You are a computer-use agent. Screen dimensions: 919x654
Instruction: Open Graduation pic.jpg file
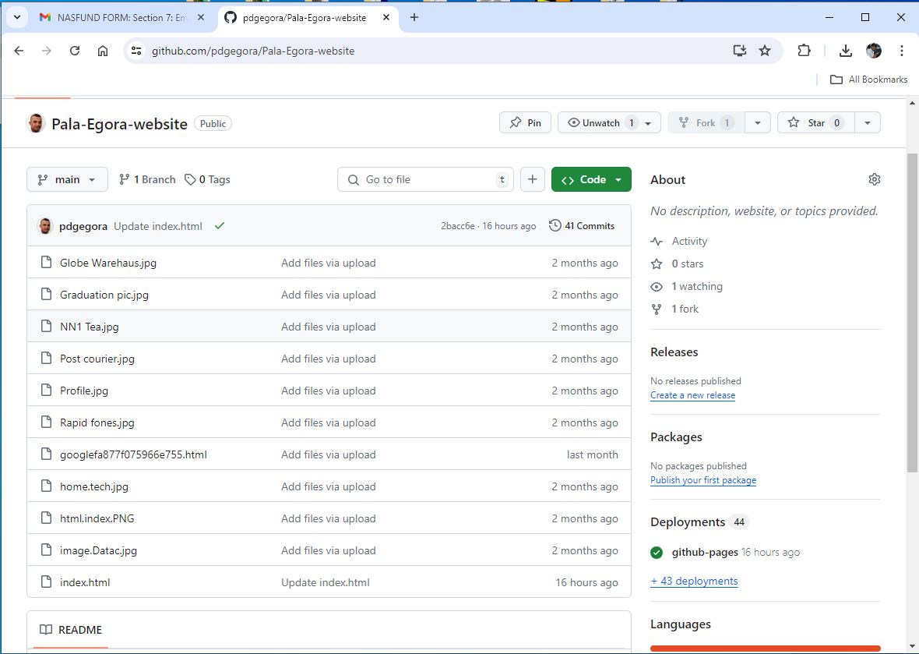point(104,295)
